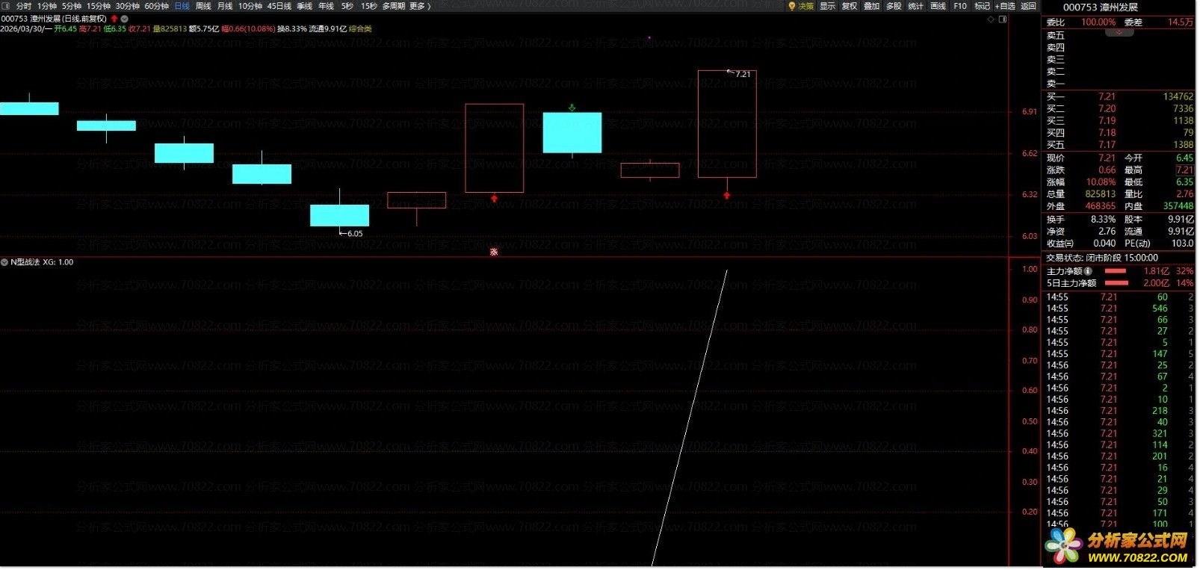Image resolution: width=1200 pixels, height=570 pixels.
Task: Click the red up-arrow next to stock name
Action: click(114, 19)
